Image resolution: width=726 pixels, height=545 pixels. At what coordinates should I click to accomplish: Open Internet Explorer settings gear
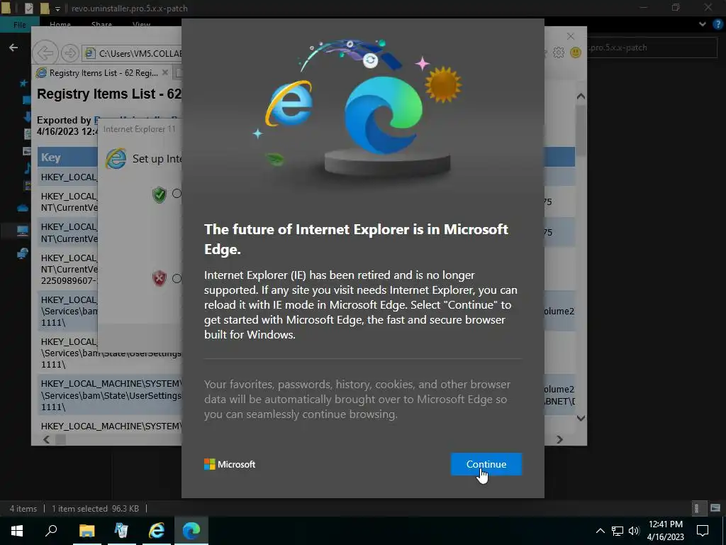[559, 53]
